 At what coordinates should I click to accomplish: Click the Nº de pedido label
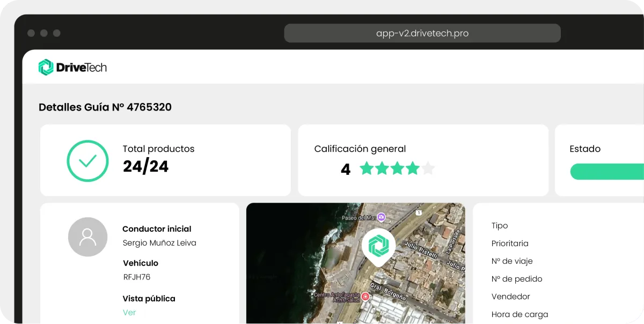click(x=517, y=279)
